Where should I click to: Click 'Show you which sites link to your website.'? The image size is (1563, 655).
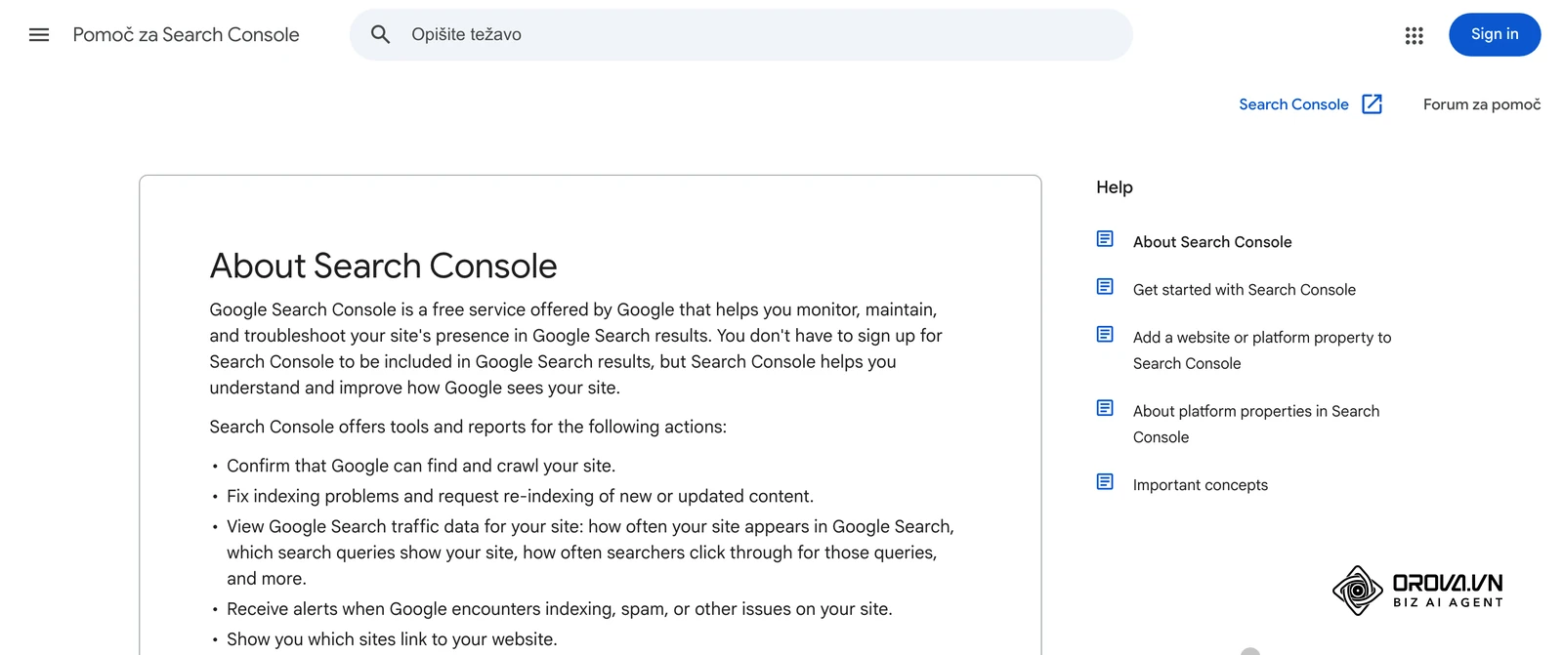click(392, 639)
